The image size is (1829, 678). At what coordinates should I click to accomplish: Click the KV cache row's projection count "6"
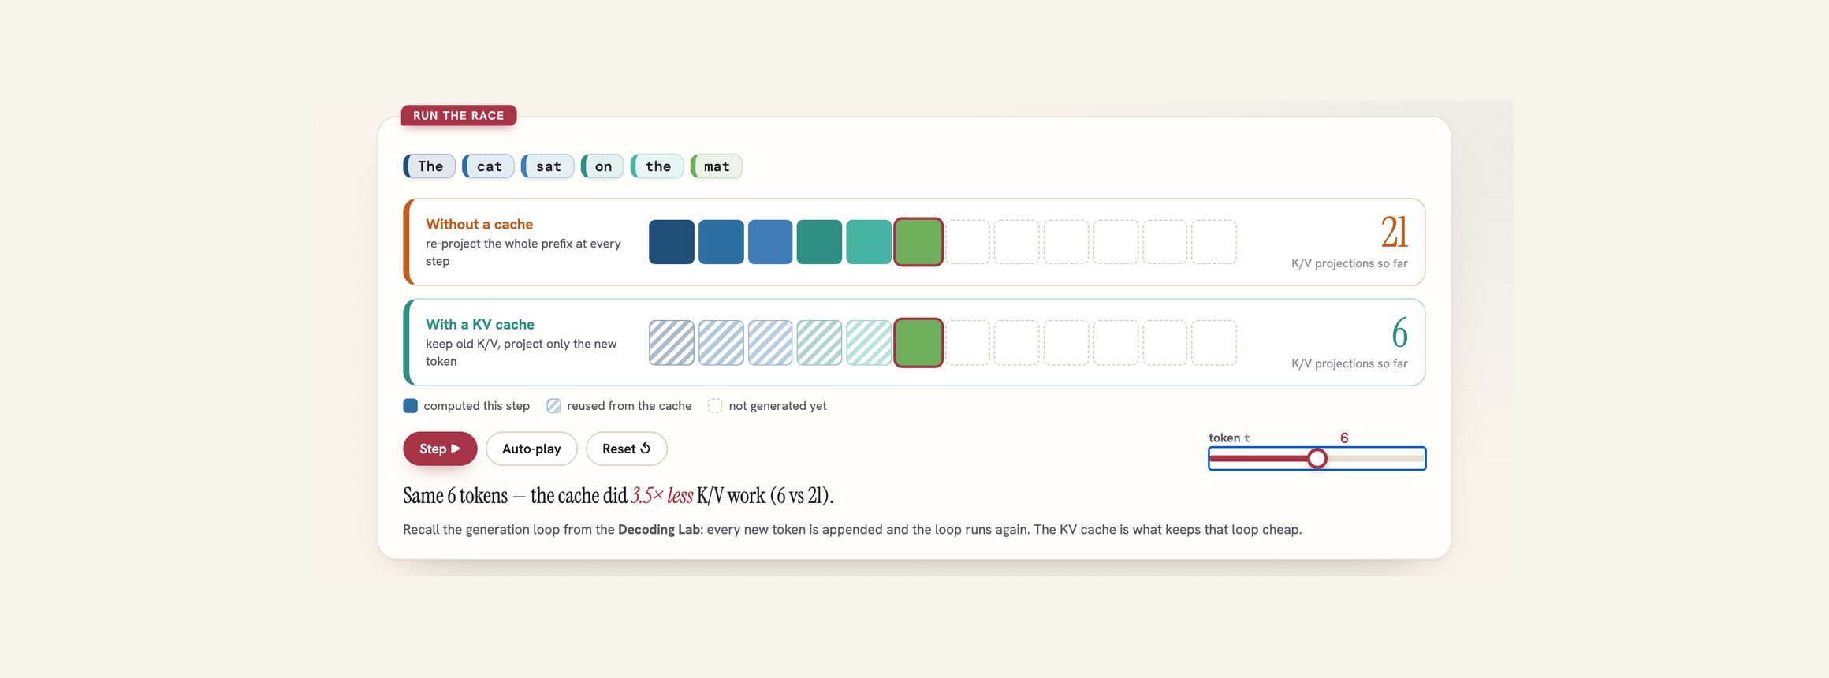pyautogui.click(x=1400, y=333)
